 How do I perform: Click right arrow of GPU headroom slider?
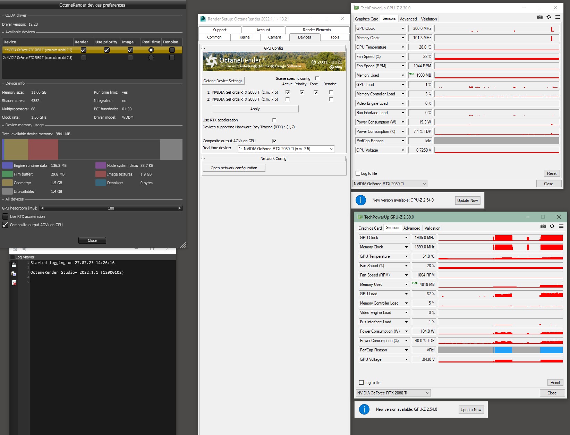(179, 208)
